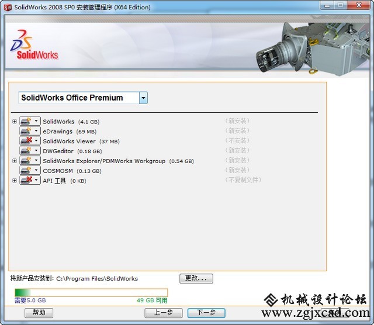Click the SolidWorks title bar app icon

click(x=8, y=8)
